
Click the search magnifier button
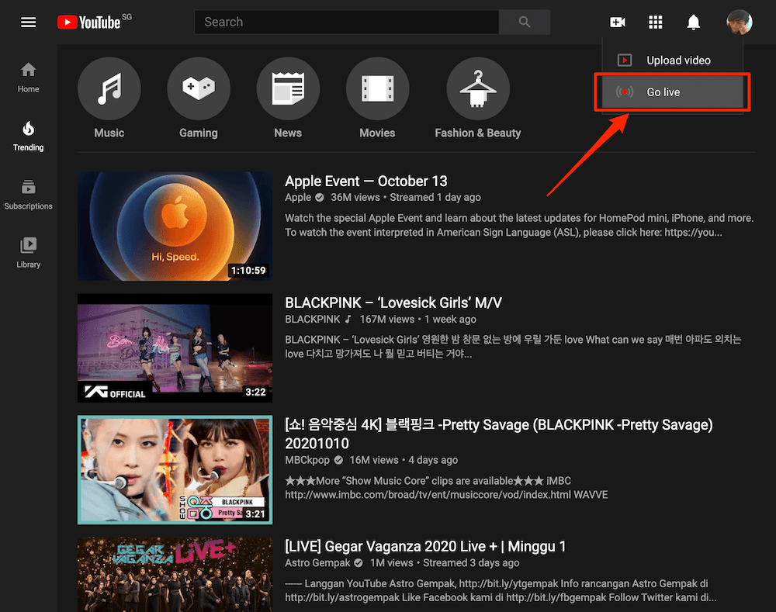coord(524,22)
